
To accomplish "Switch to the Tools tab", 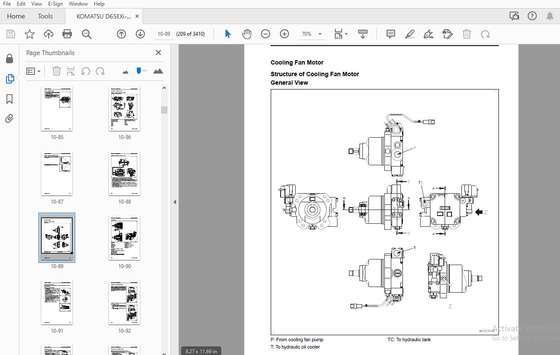I will click(x=45, y=16).
